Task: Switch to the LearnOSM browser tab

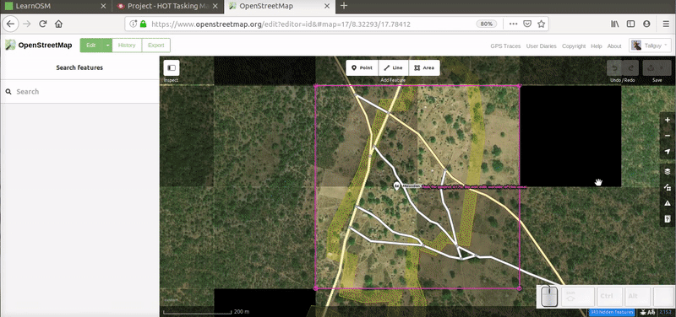Action: point(56,6)
